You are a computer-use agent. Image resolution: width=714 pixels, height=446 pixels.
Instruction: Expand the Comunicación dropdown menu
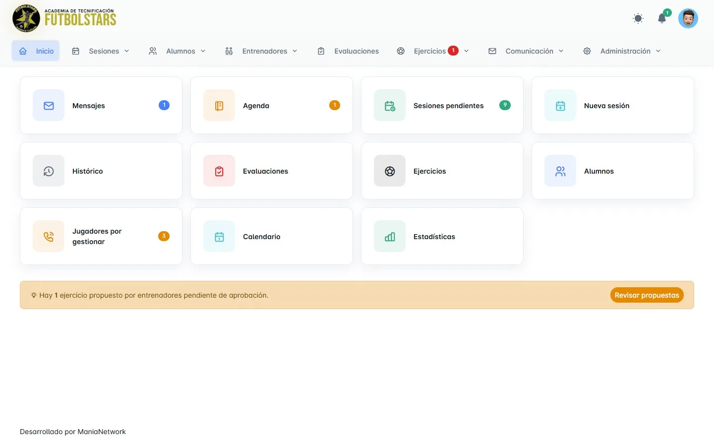pyautogui.click(x=526, y=51)
